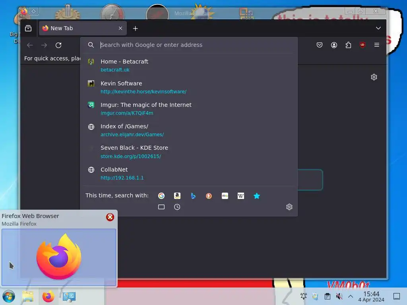Go back with the back arrow
Screen dimensions: 407x305
pyautogui.click(x=30, y=45)
